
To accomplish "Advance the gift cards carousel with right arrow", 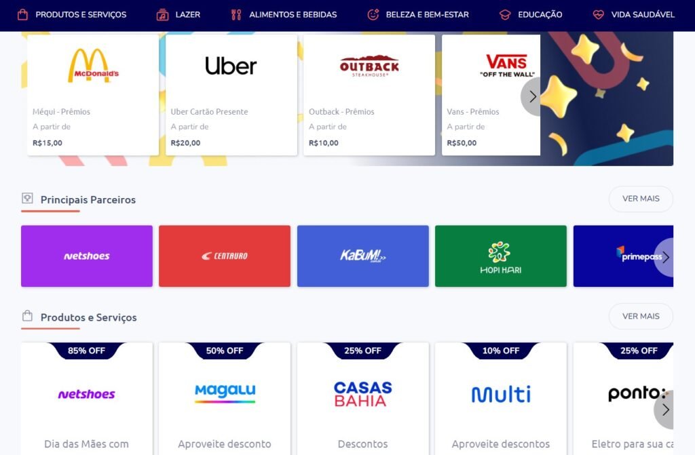I will 531,96.
